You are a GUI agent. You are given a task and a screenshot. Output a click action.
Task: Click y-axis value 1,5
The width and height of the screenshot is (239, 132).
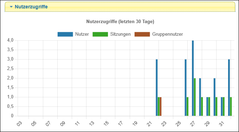pyautogui.click(x=10, y=88)
